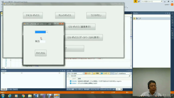174x98 pixels.
Task: Switch to the コマンド ウィンドウ tab
Action: click(x=95, y=89)
